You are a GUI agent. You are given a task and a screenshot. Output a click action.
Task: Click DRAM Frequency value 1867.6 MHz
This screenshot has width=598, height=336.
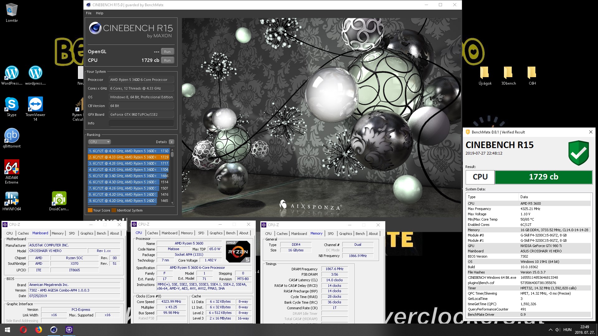335,269
